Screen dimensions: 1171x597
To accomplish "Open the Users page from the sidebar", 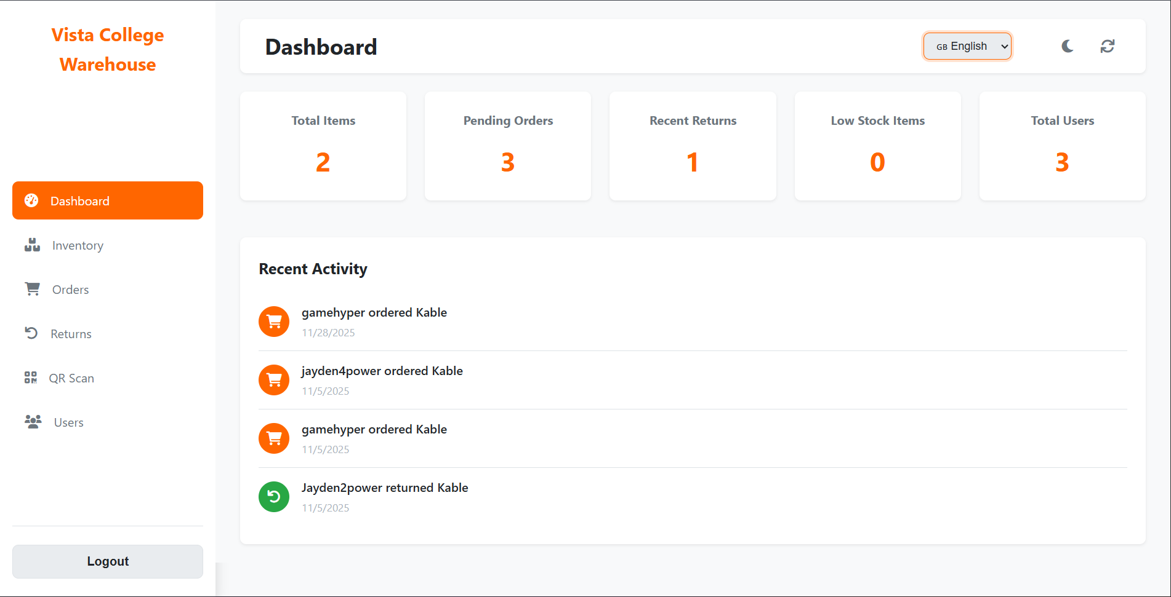I will point(68,422).
